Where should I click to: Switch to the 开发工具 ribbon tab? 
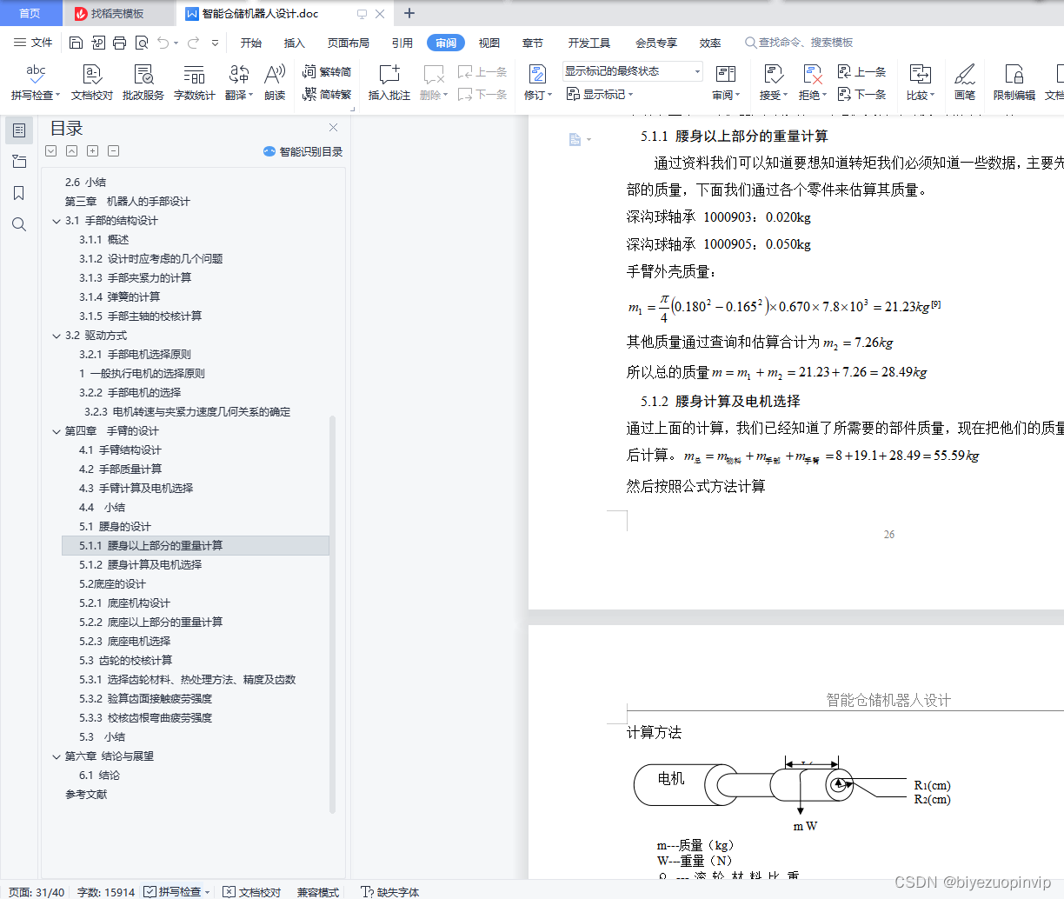pyautogui.click(x=589, y=43)
